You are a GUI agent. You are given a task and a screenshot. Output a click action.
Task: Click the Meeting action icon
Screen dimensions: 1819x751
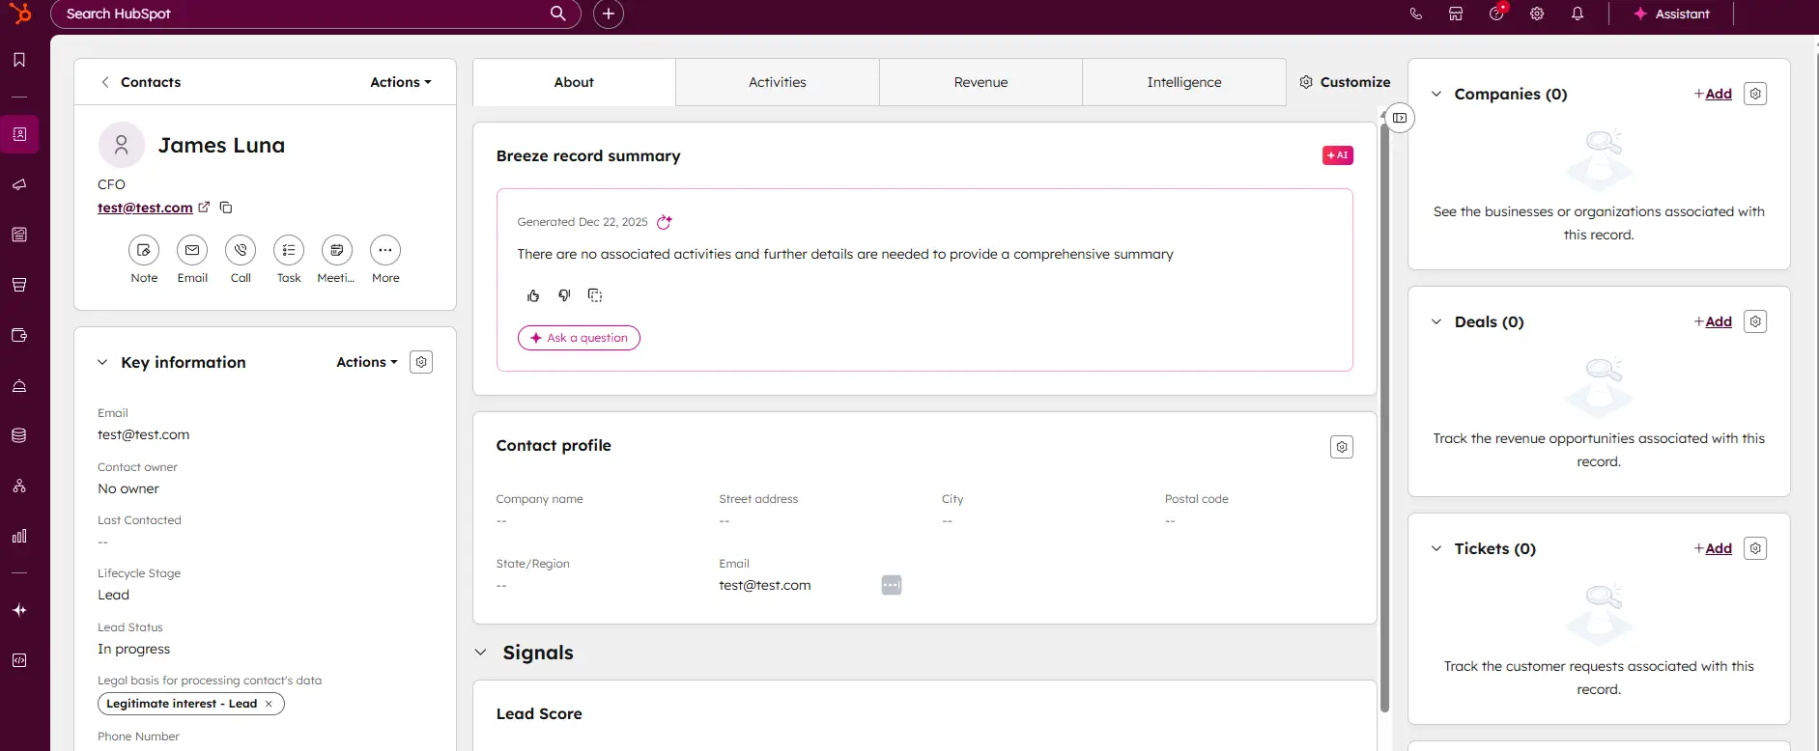337,250
